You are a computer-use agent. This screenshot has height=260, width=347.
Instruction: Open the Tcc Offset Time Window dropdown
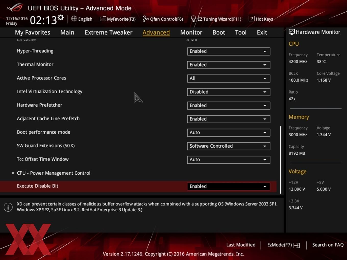[229, 160]
